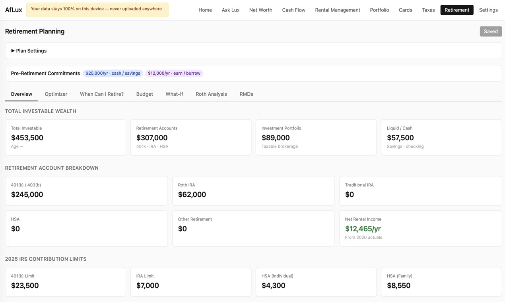Switch to When Can I Retire? tab
The image size is (505, 302).
[102, 94]
